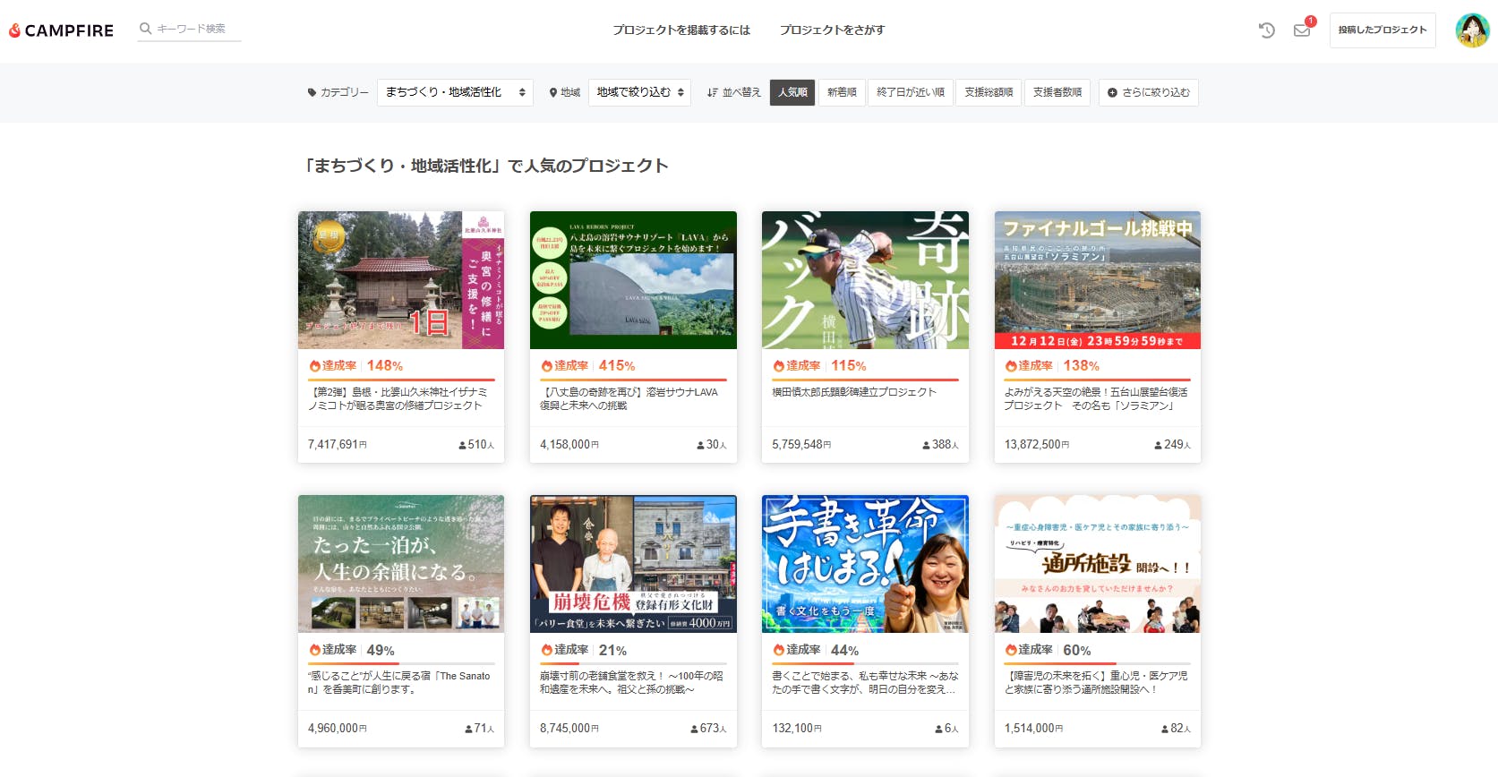This screenshot has width=1498, height=777.
Task: Sort projects by 人気順
Action: point(792,92)
